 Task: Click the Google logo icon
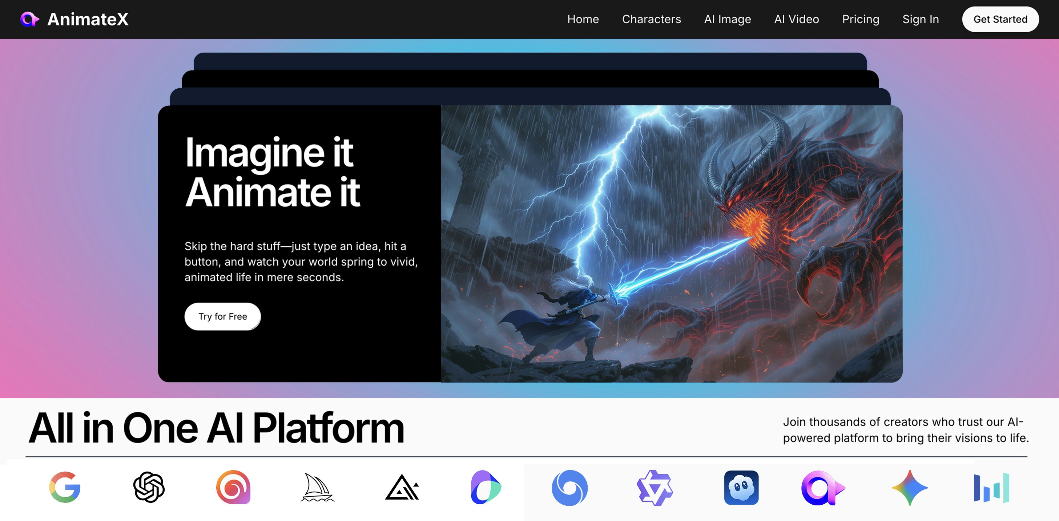pyautogui.click(x=65, y=487)
